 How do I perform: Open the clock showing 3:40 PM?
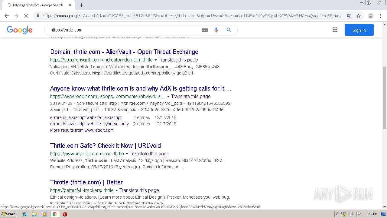click(x=371, y=214)
